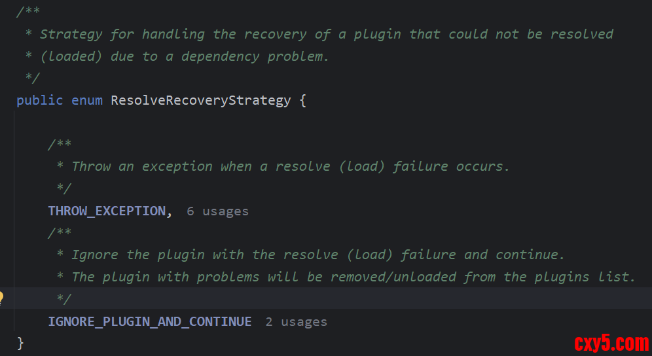The width and height of the screenshot is (652, 356).
Task: Click the Javadoc opener above "Throw an exception"
Action: pyautogui.click(x=60, y=144)
